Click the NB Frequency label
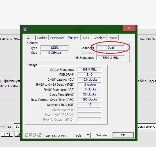This screenshot has height=159, width=156. click(x=84, y=58)
